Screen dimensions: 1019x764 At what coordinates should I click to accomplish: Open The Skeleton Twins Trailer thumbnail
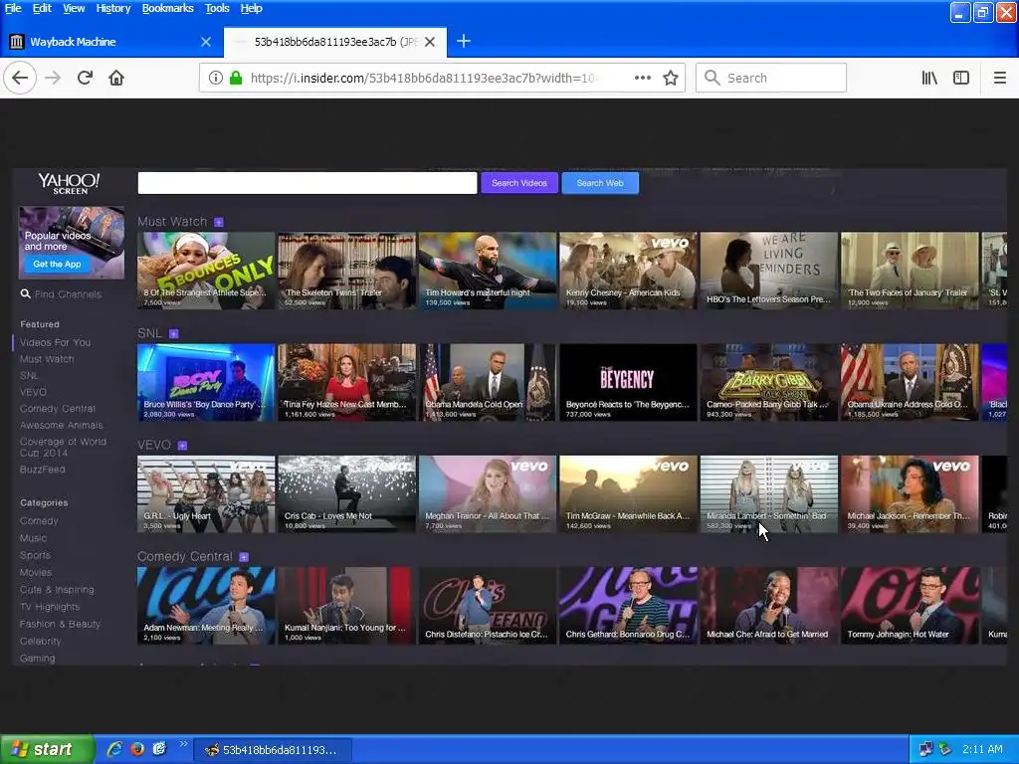(347, 271)
